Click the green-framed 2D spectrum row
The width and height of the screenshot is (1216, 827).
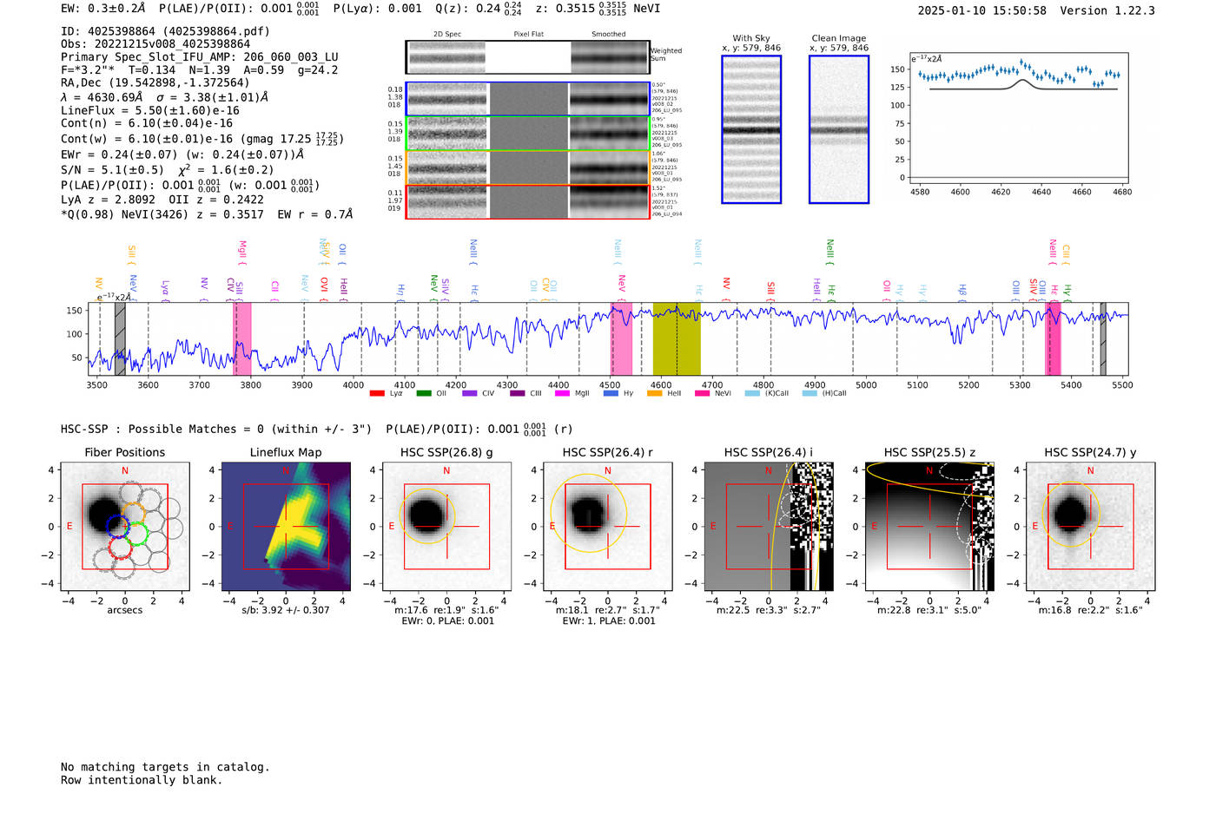pyautogui.click(x=528, y=134)
